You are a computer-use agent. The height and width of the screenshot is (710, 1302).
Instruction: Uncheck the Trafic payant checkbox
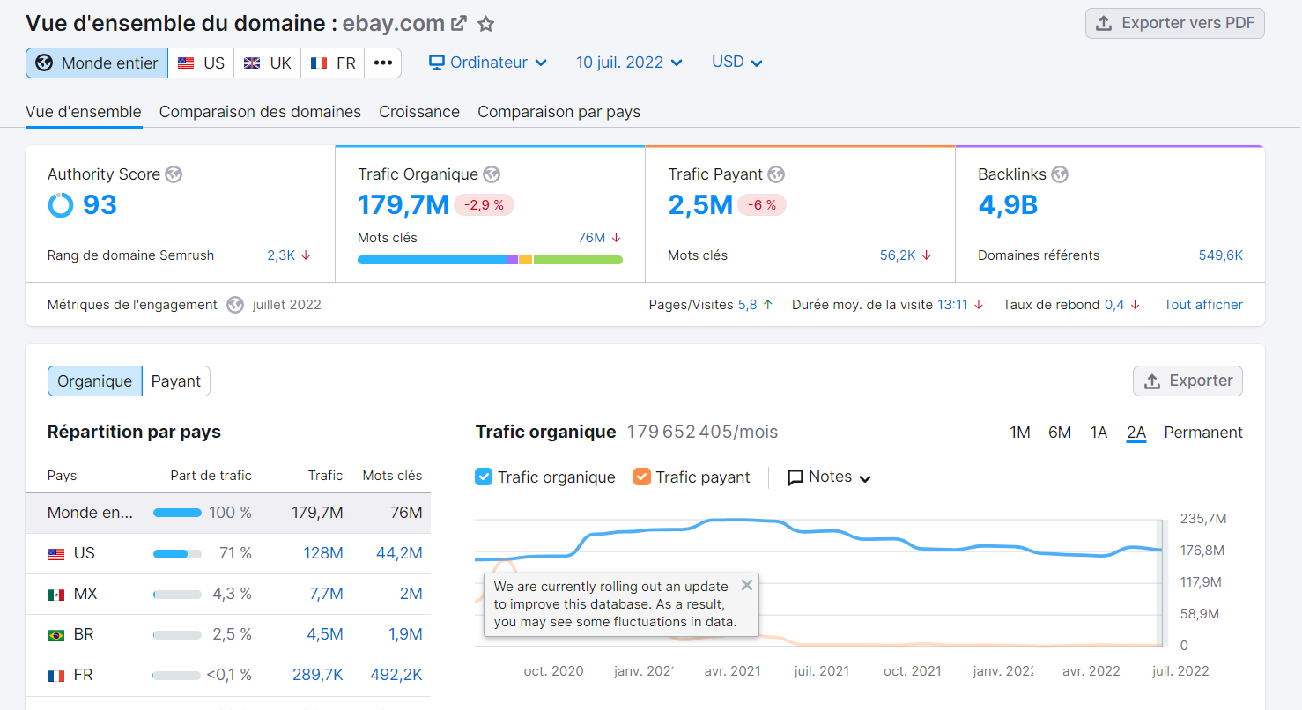pyautogui.click(x=642, y=477)
